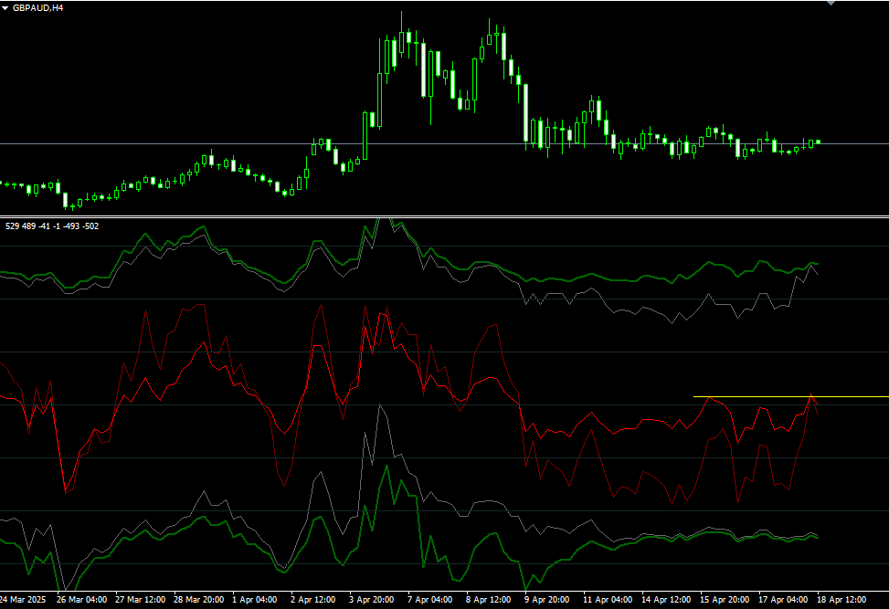Click the 27 Mar 12:00 time label
The width and height of the screenshot is (889, 609).
tap(140, 599)
